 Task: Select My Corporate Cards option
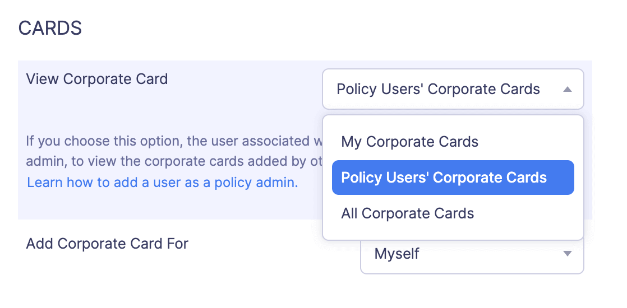409,142
